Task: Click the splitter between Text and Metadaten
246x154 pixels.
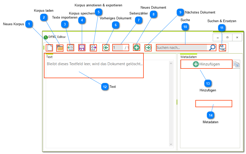Action: point(177,102)
